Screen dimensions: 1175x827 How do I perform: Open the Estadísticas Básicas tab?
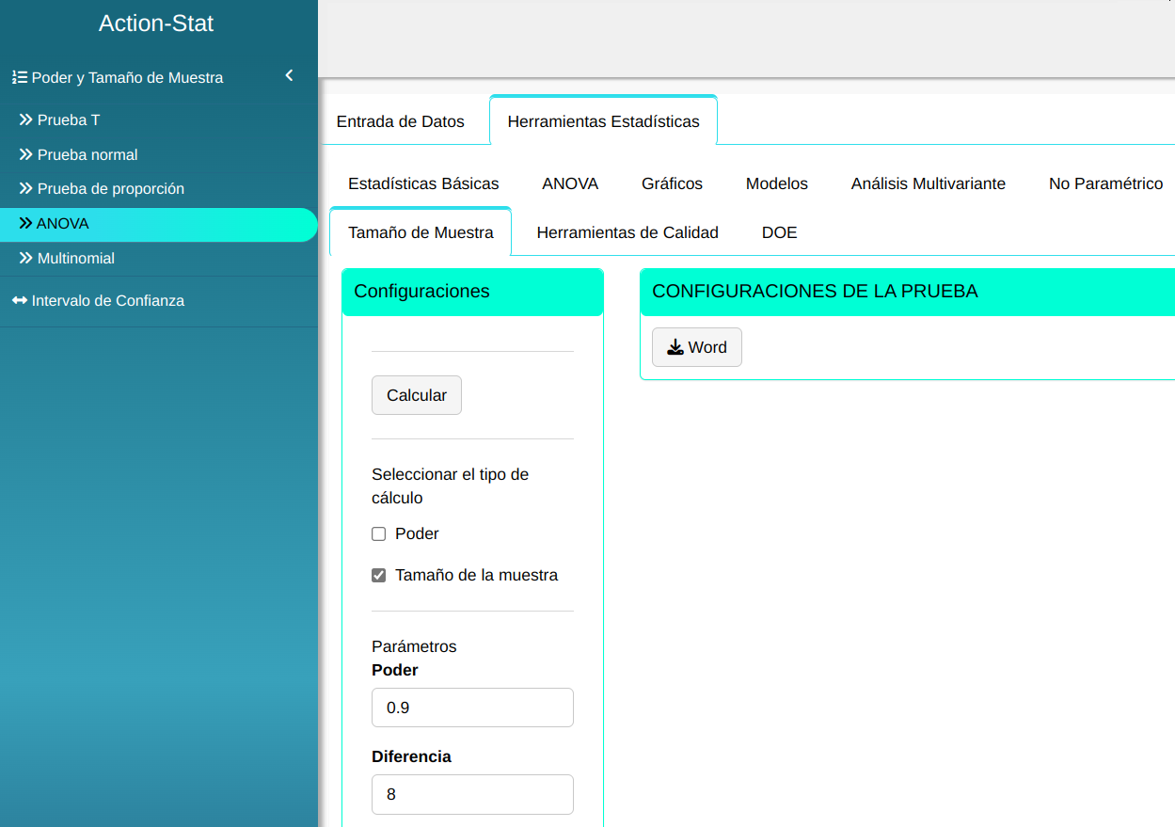tap(423, 183)
